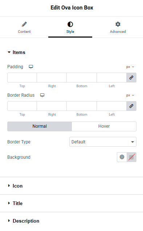Click the pencil Content icon
The image size is (143, 231).
pos(24,24)
